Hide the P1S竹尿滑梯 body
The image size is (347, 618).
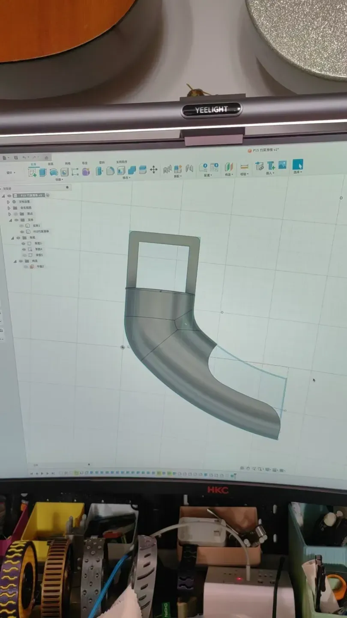coord(22,231)
